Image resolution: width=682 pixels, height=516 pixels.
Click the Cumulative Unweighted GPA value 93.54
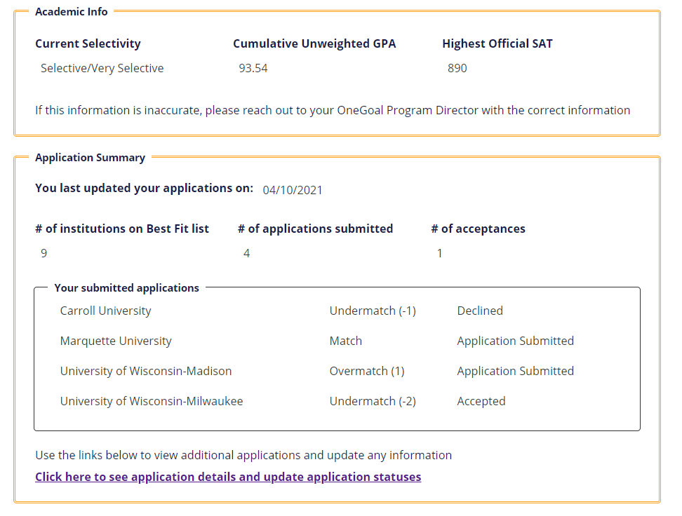(x=253, y=68)
